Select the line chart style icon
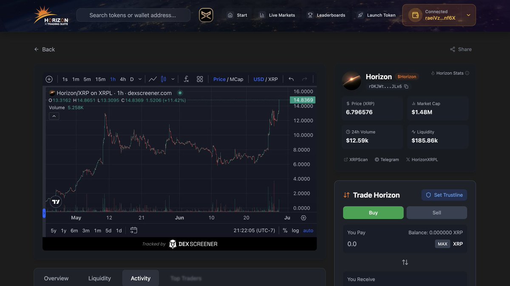Screen dimensions: 510x286 coord(153,79)
